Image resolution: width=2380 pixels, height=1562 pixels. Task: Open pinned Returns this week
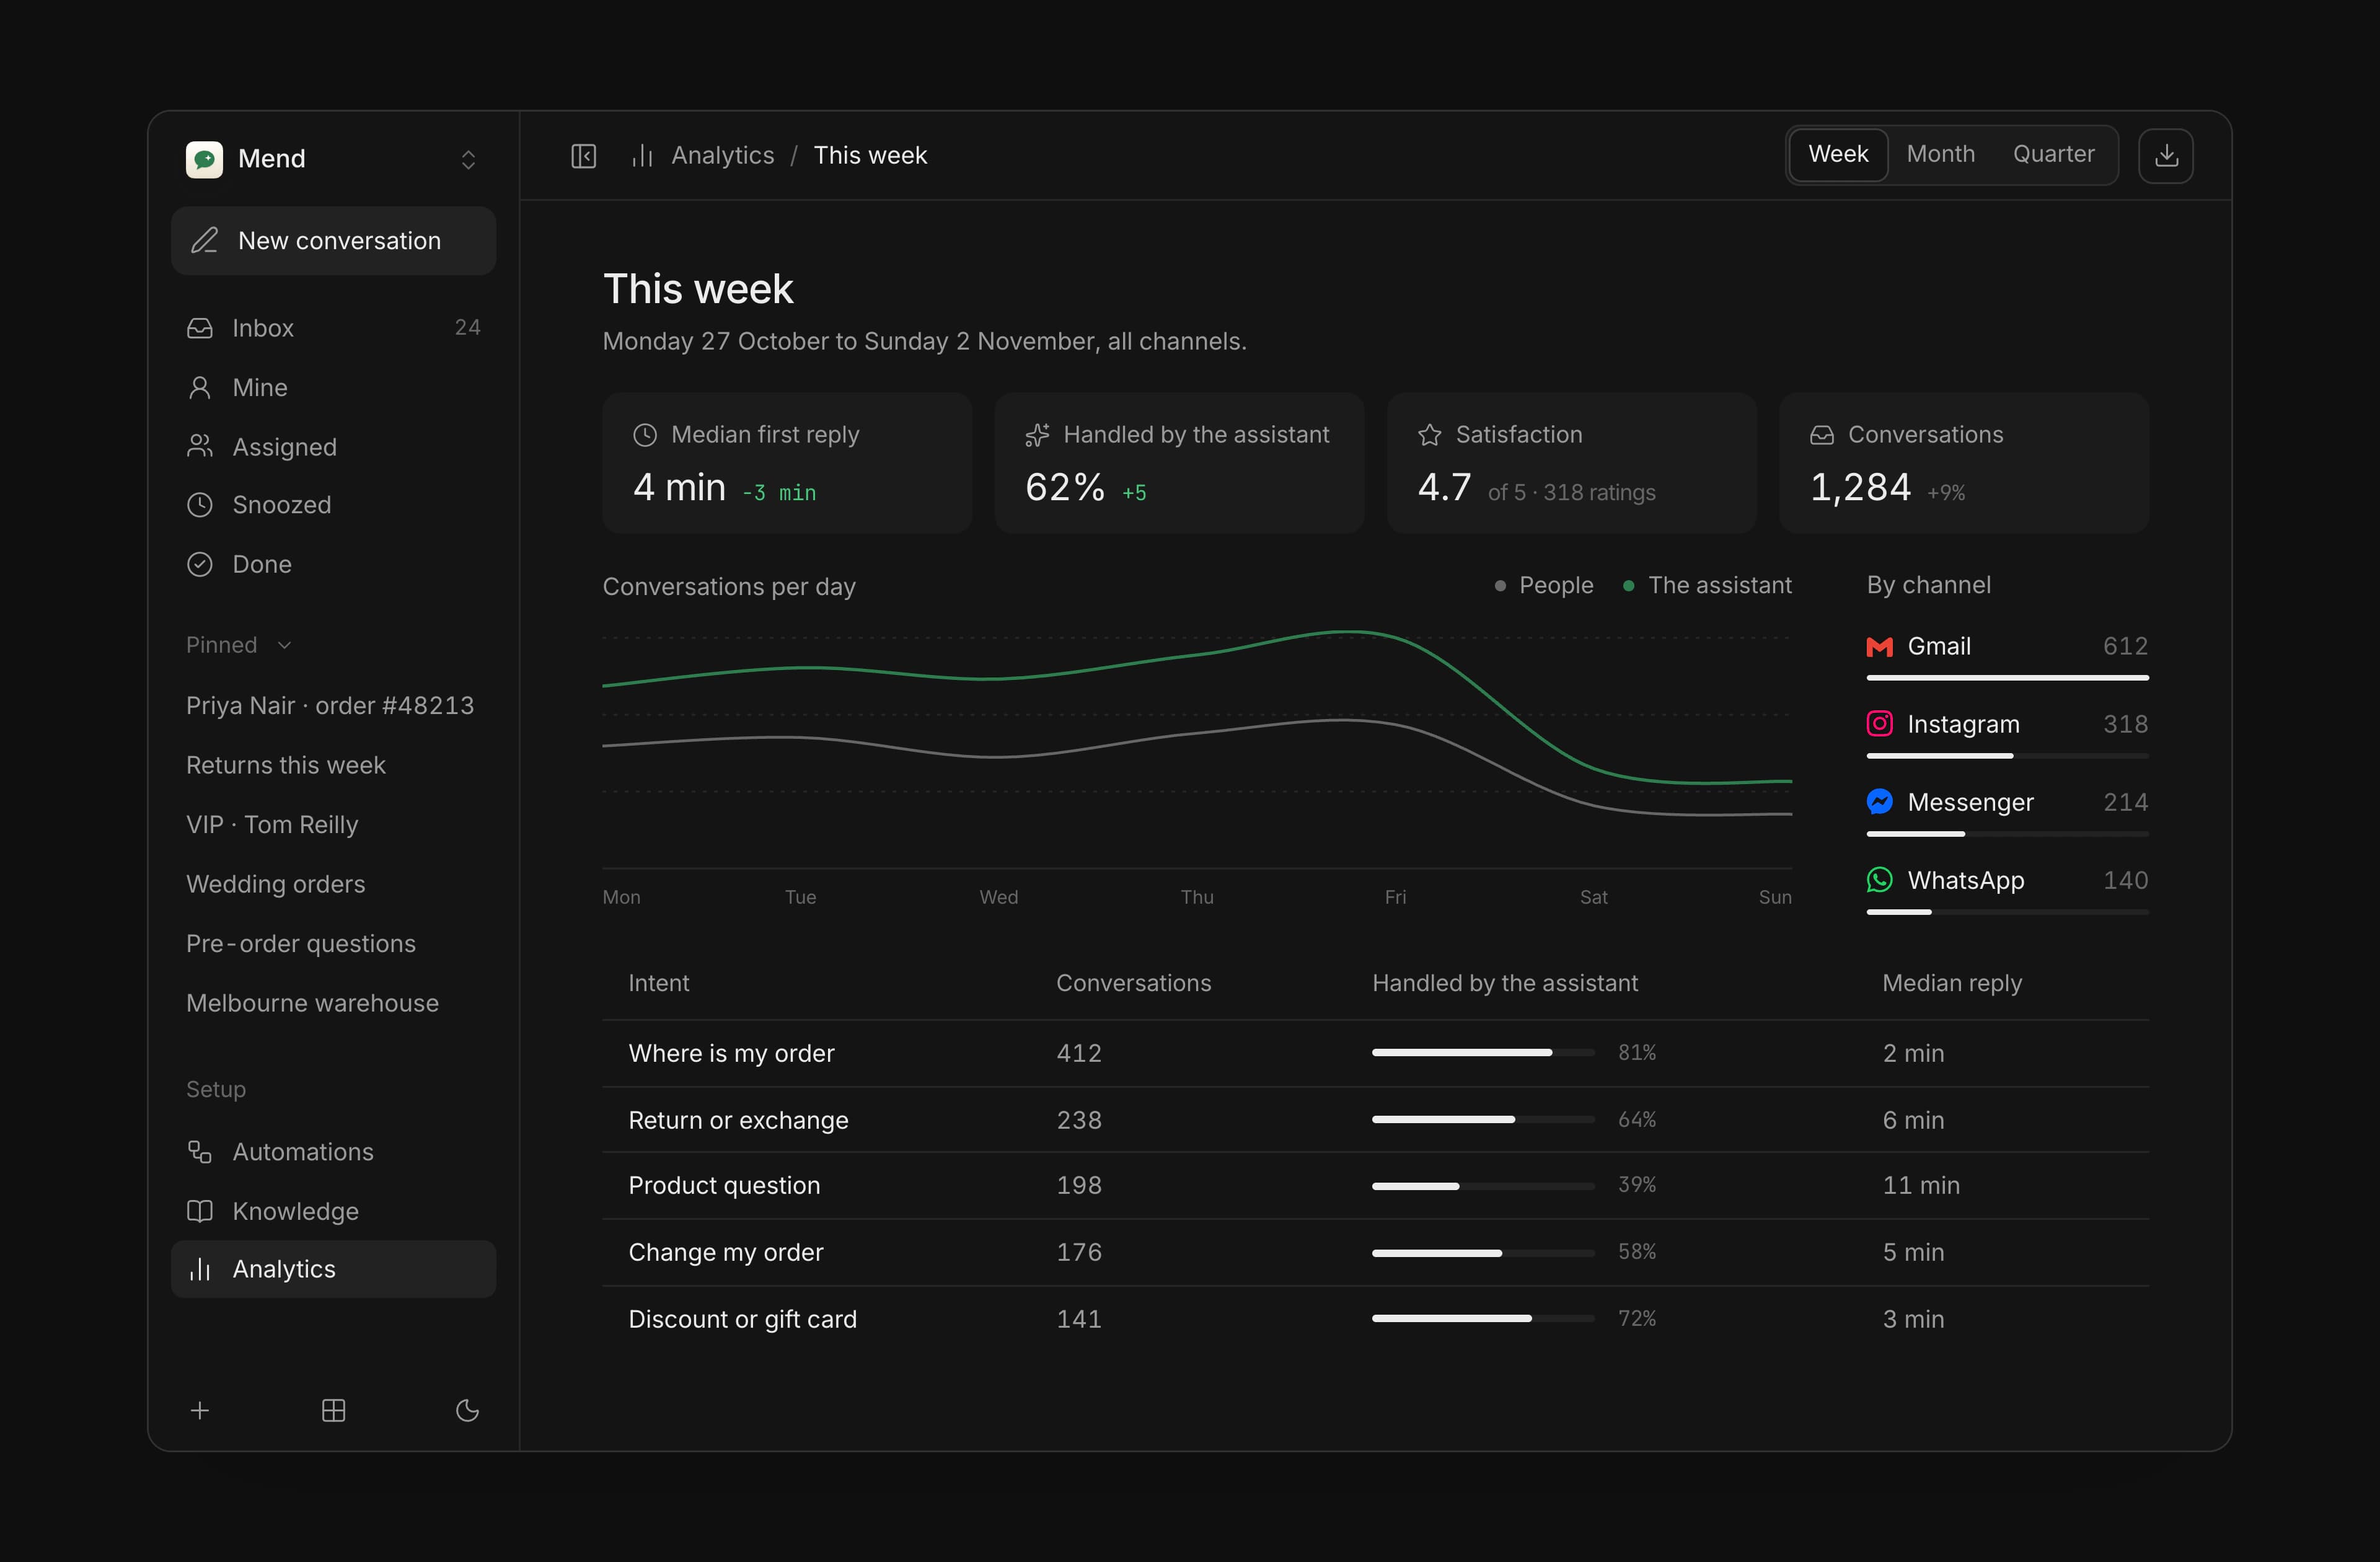pos(286,765)
